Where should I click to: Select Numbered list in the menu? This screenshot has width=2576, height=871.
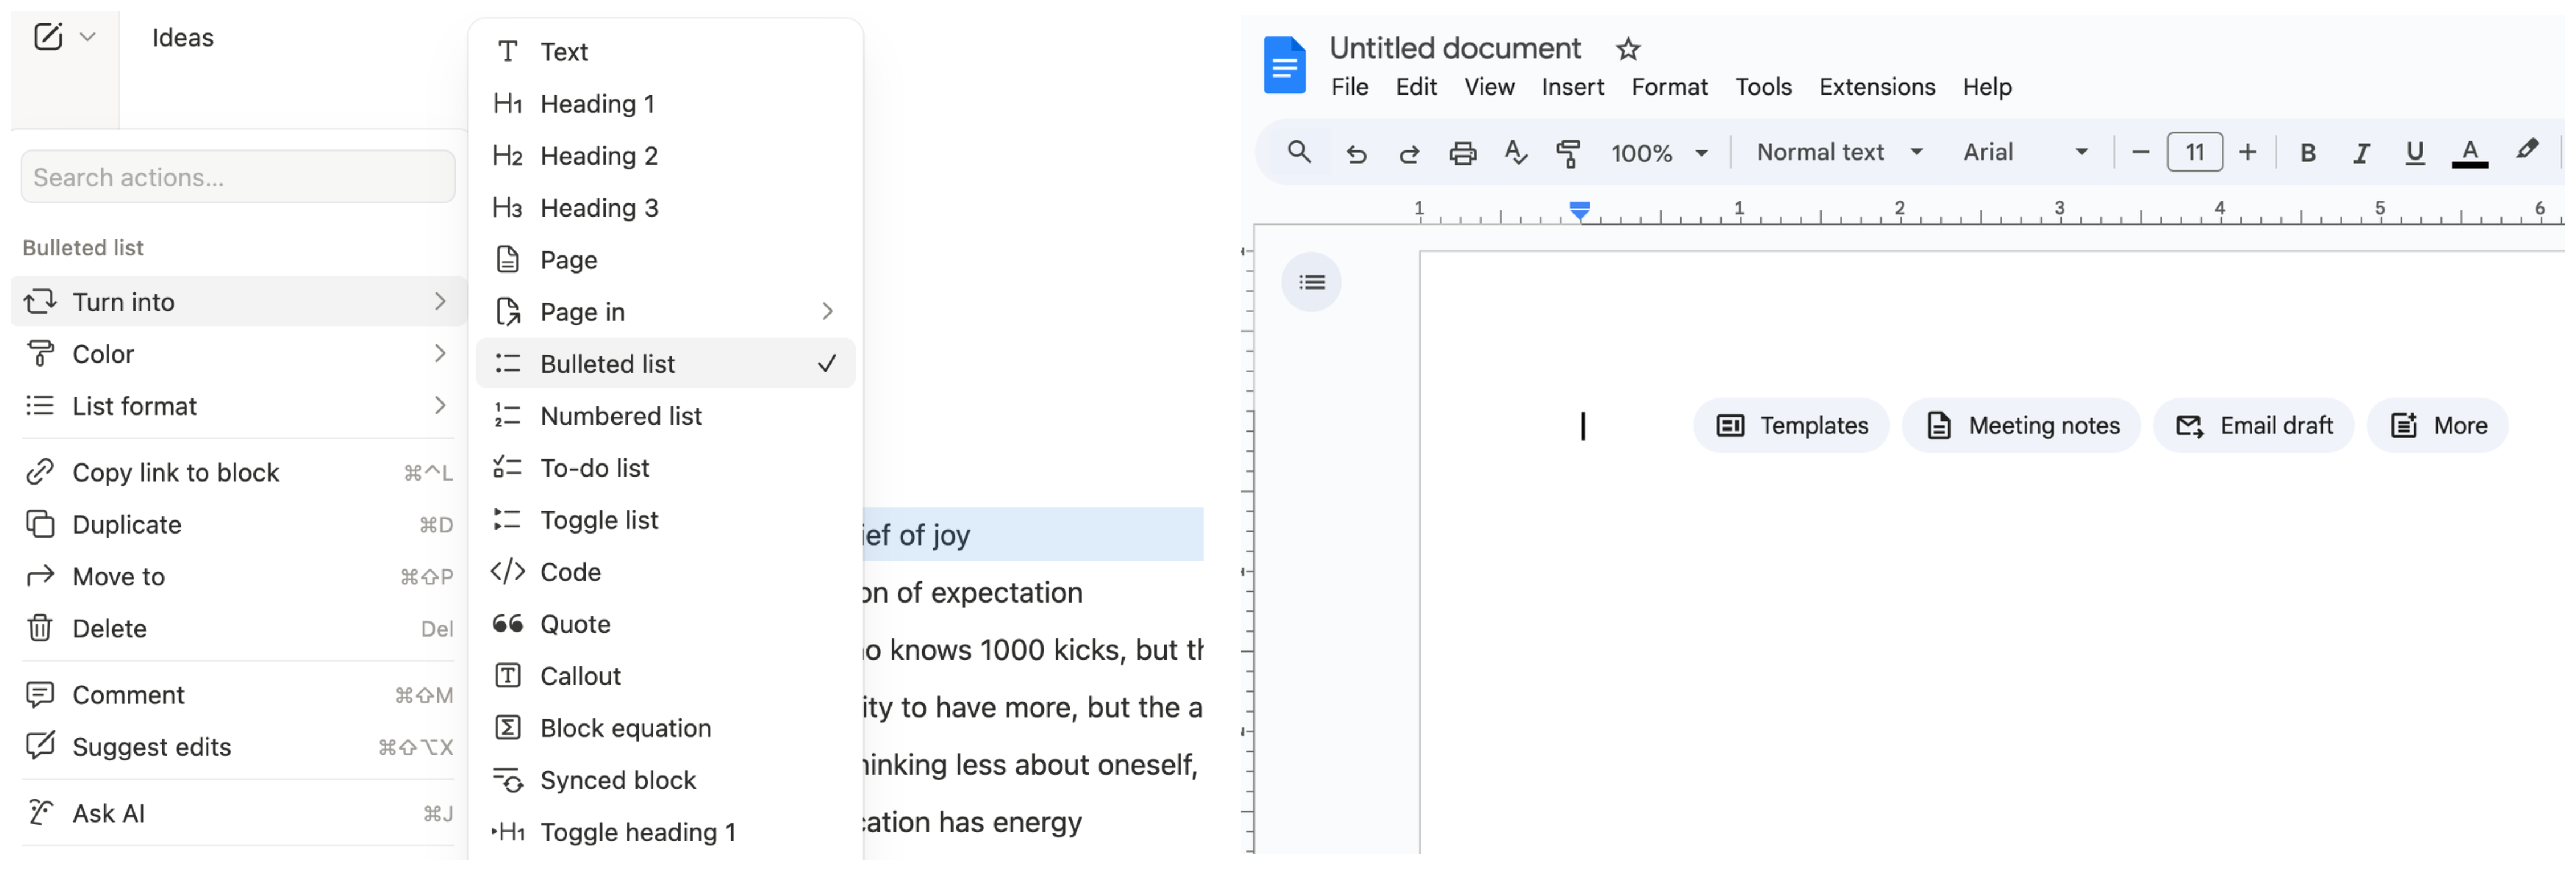pyautogui.click(x=620, y=416)
